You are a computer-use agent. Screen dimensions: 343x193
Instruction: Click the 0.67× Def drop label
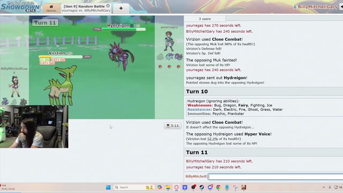click(x=58, y=60)
